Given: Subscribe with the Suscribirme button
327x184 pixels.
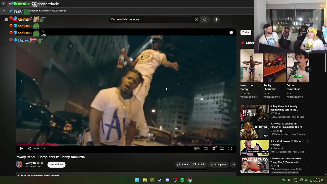Looking at the screenshot, I should click(56, 165).
